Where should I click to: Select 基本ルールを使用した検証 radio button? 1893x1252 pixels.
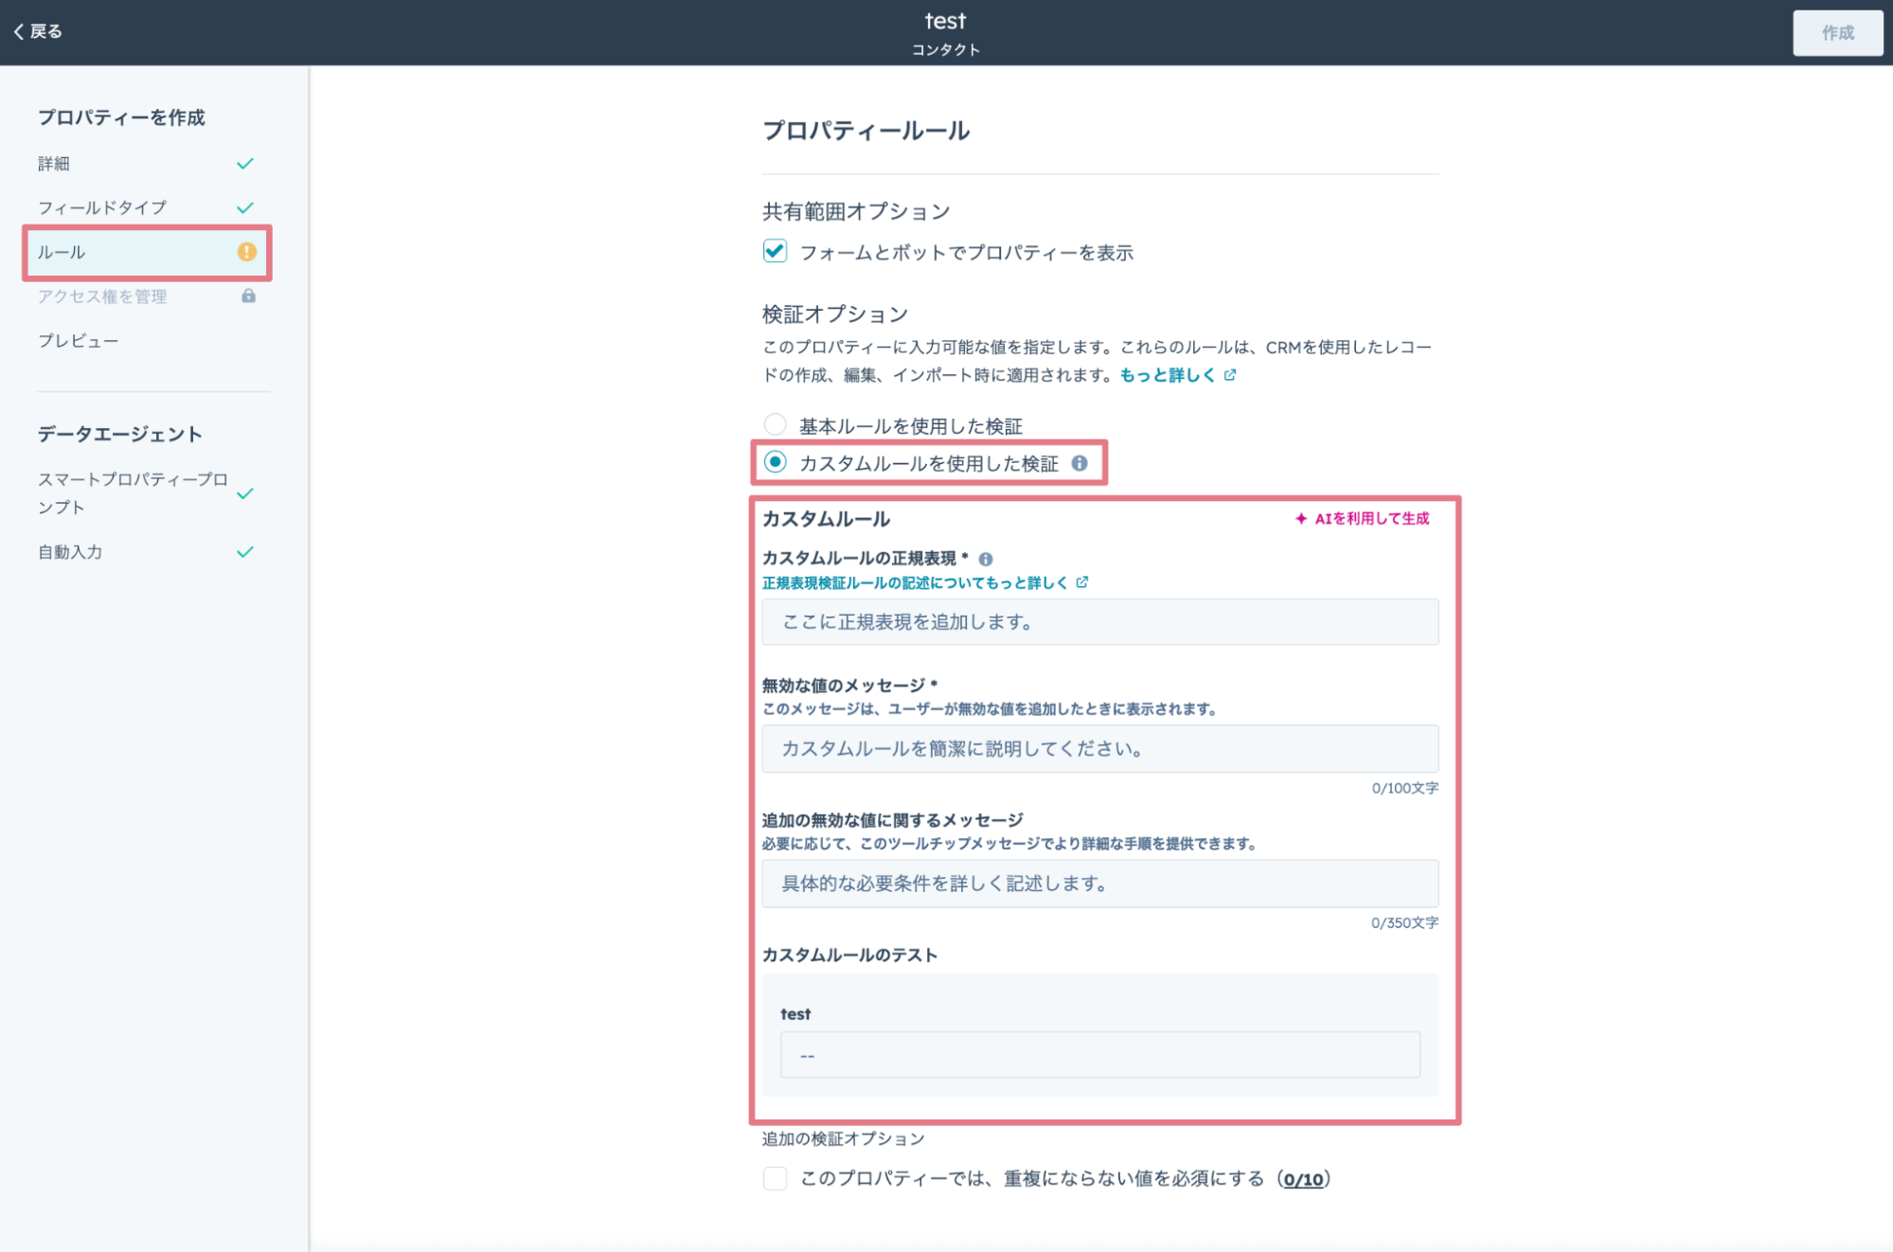click(775, 424)
